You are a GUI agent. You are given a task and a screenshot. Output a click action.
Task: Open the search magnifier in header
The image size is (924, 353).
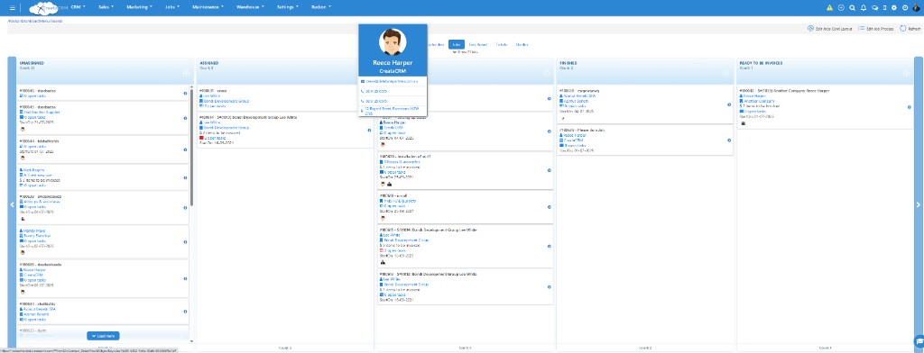[852, 7]
